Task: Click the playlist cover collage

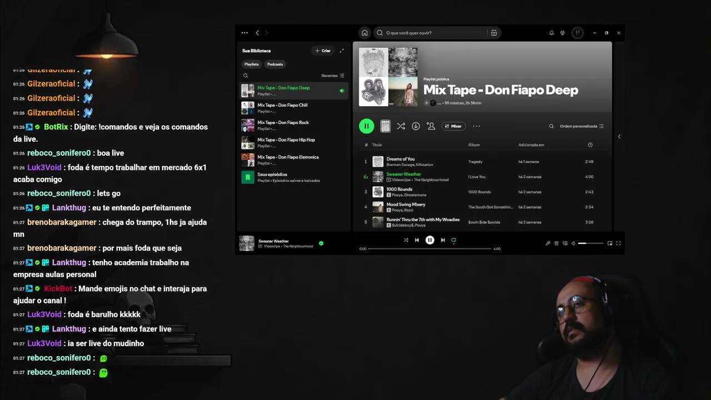Action: pos(388,77)
